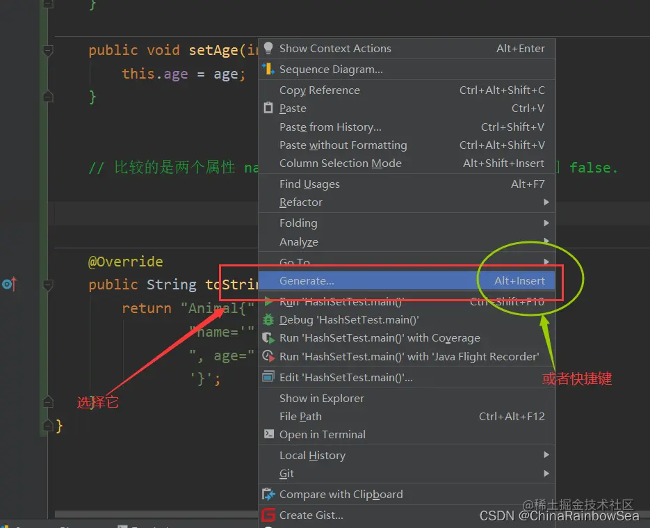
Task: Choose Edit 'HashSetTest.main()'...
Action: click(407, 378)
